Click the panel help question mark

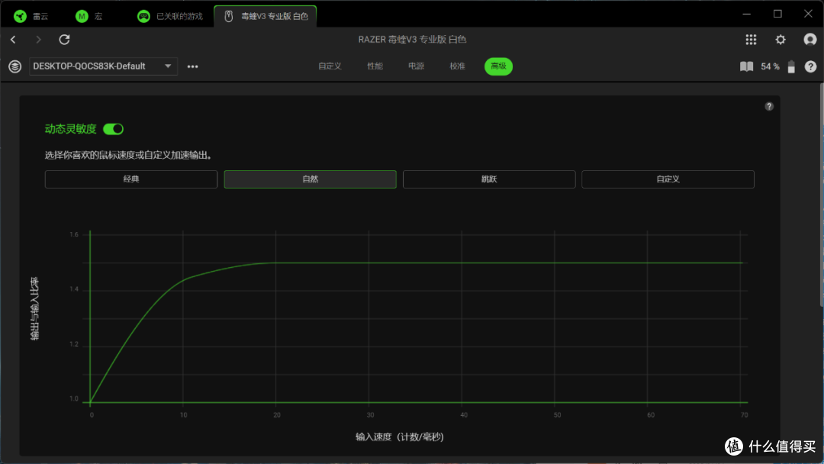(769, 107)
